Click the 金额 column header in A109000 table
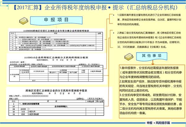The height and width of the screenshot is (127, 186). point(99,33)
